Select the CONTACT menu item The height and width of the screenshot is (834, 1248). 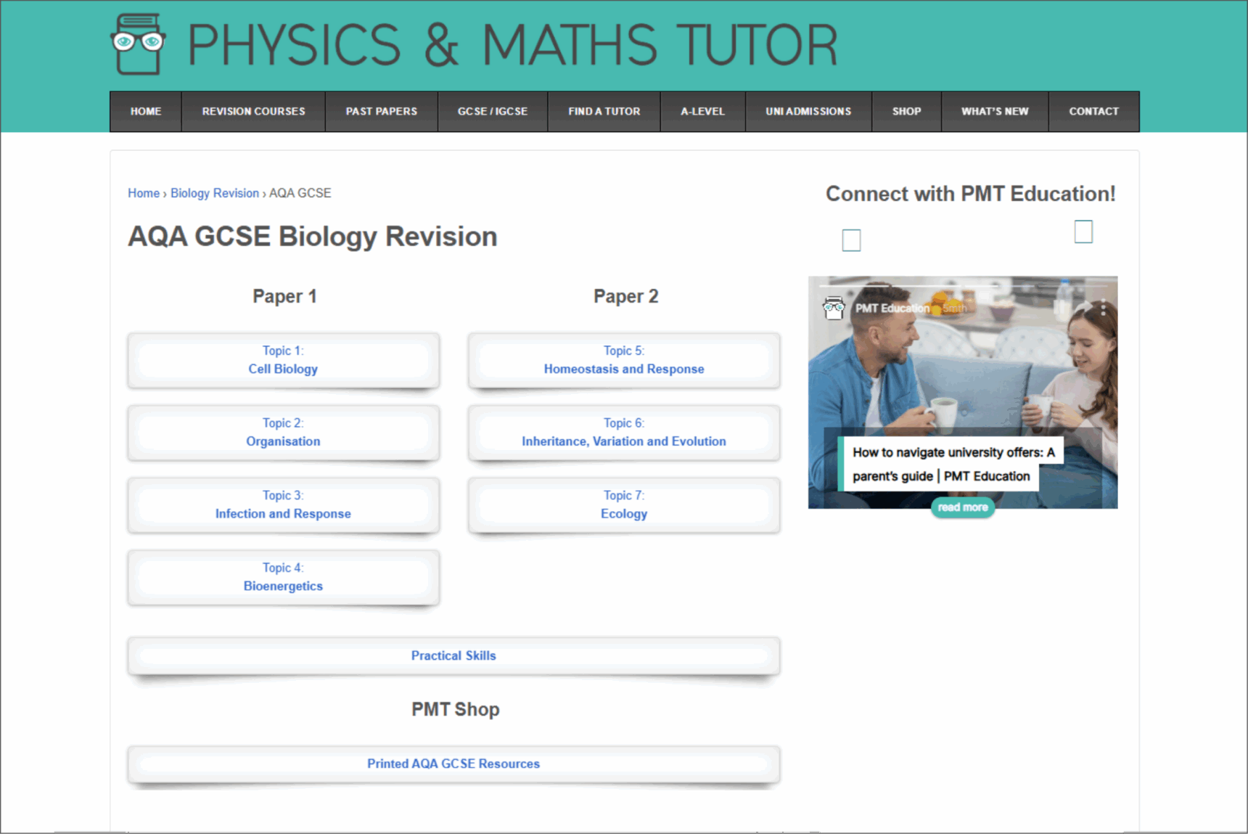pyautogui.click(x=1093, y=111)
